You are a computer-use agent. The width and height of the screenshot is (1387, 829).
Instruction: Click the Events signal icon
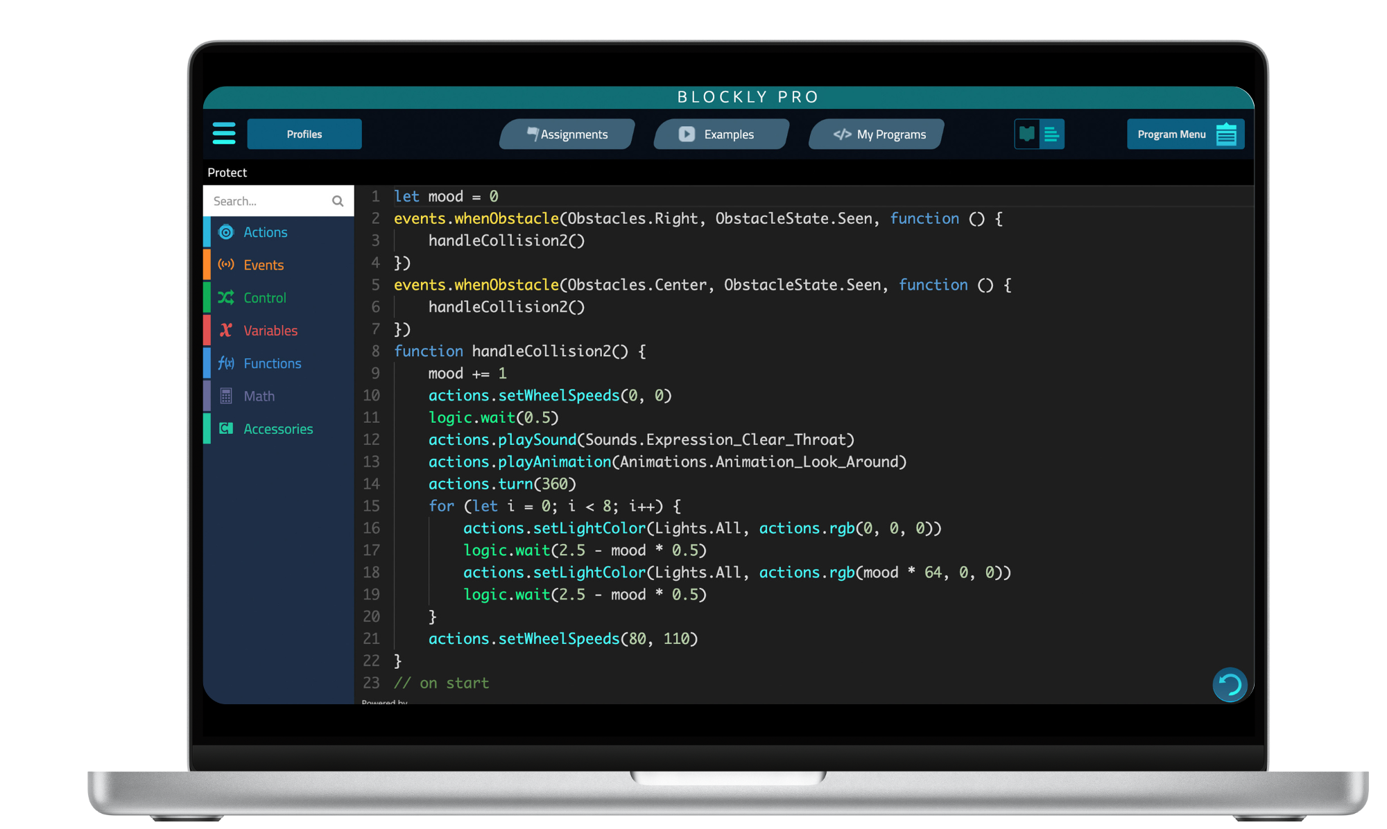[226, 265]
